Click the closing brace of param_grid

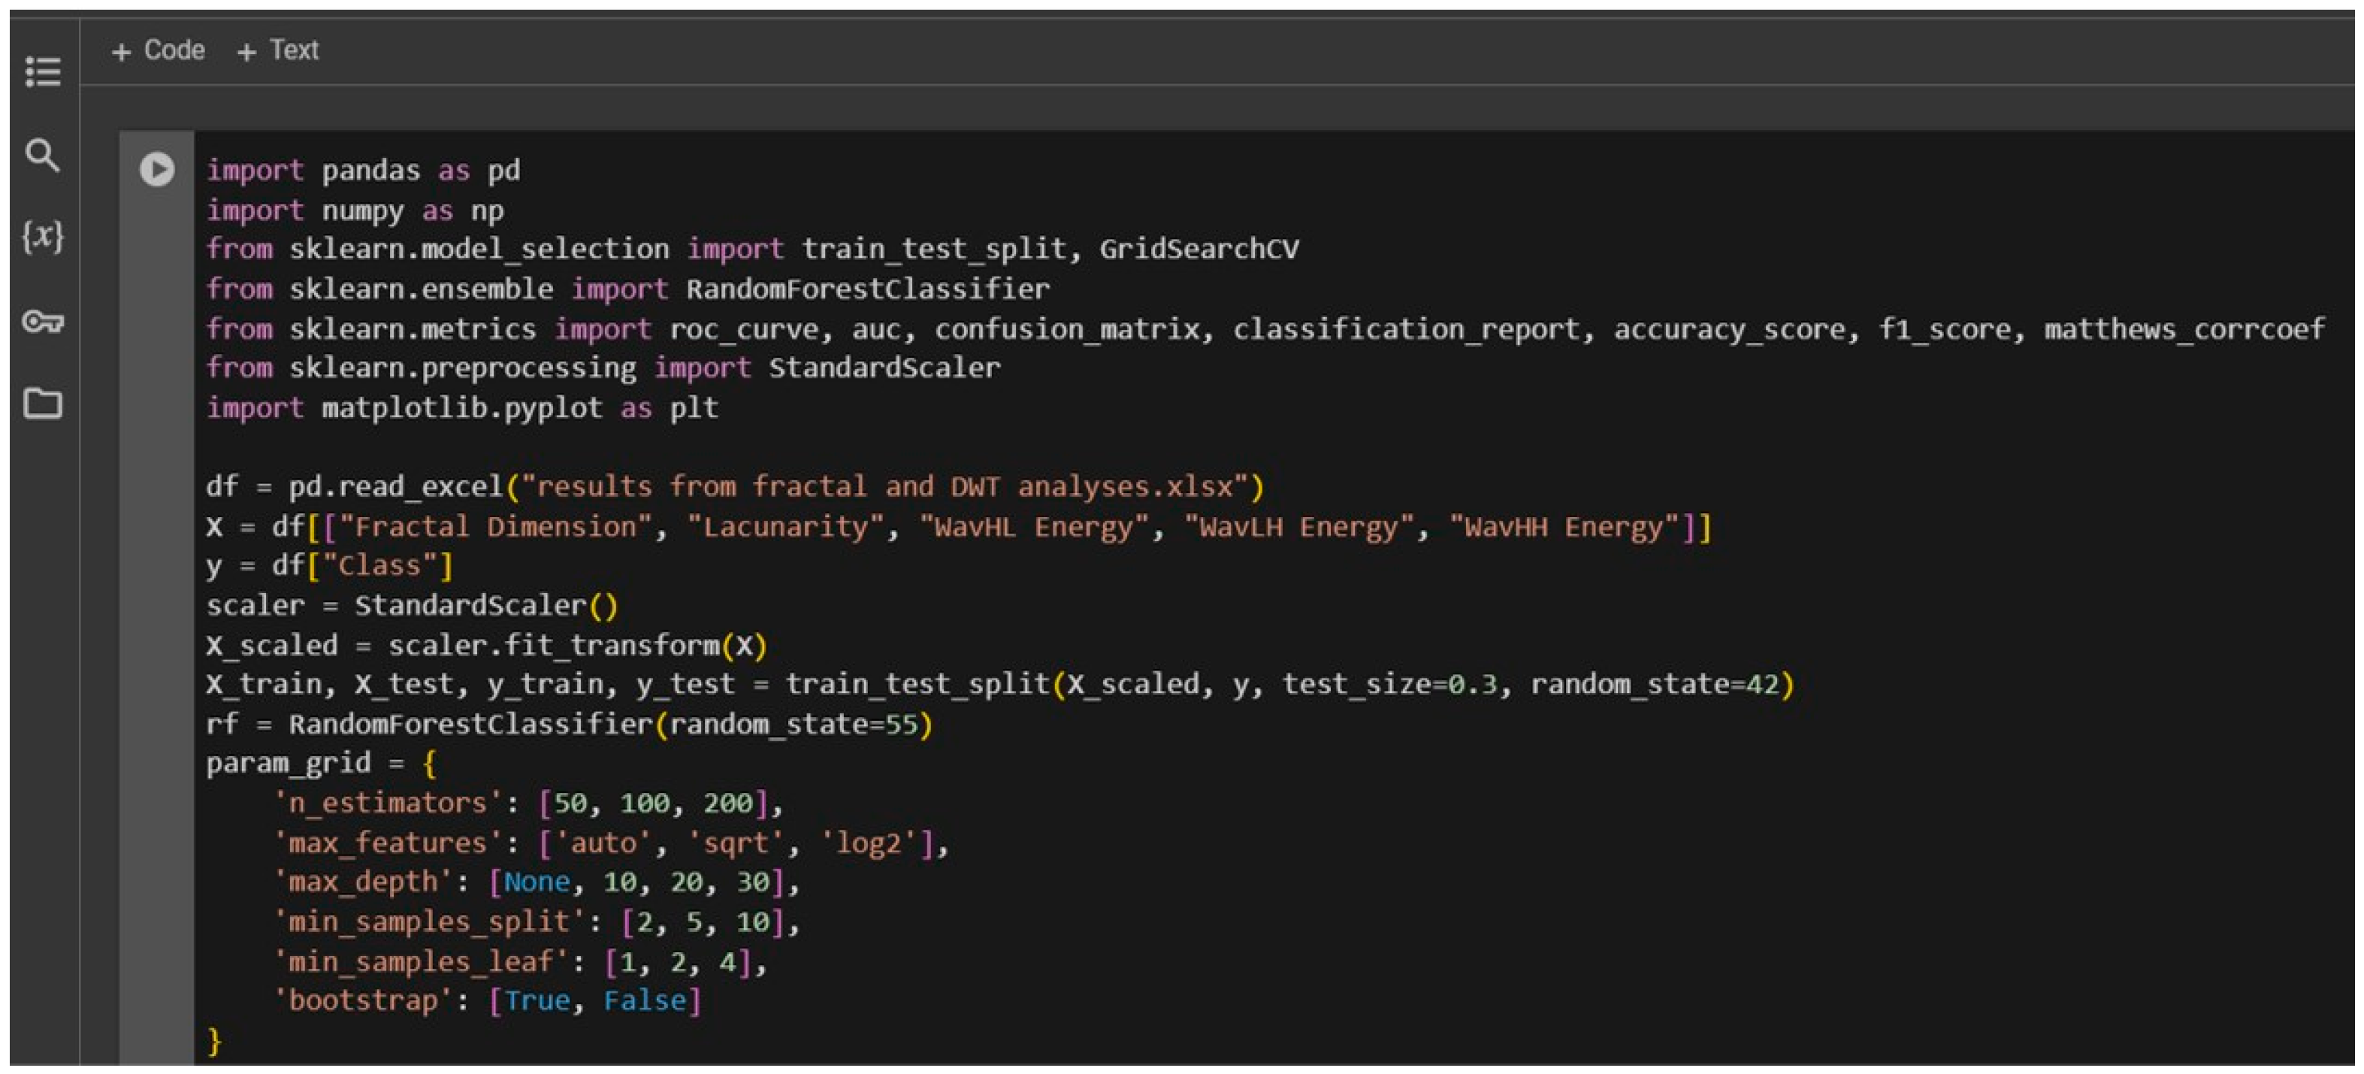coord(214,1041)
